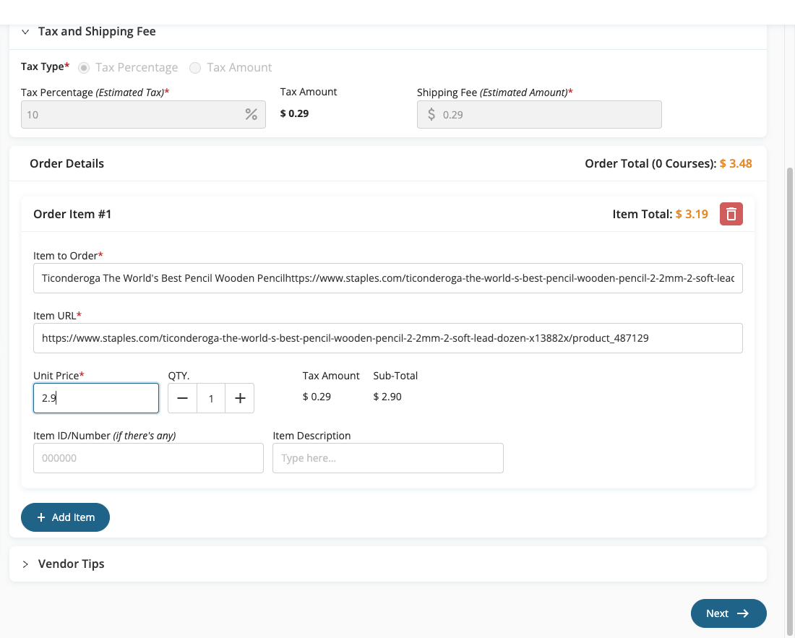Click the Order Total value $ 3.48
795x638 pixels.
[x=736, y=164]
